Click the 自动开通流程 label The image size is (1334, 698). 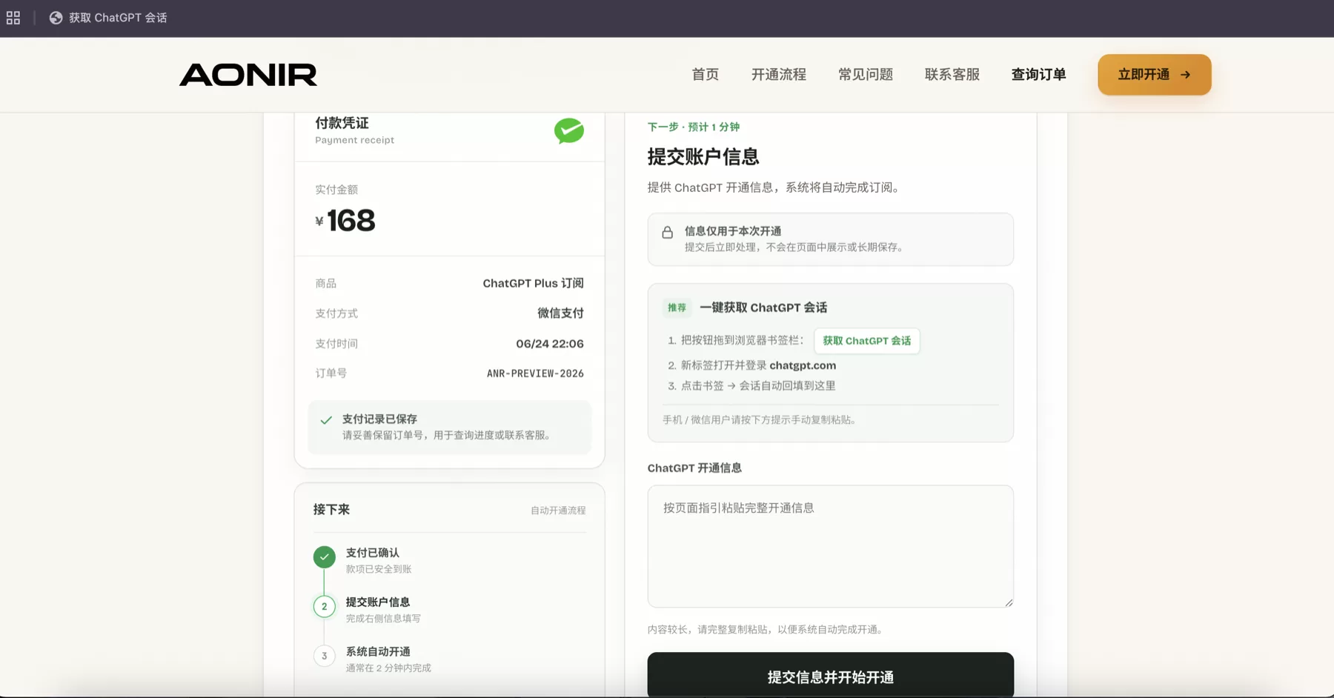[558, 511]
